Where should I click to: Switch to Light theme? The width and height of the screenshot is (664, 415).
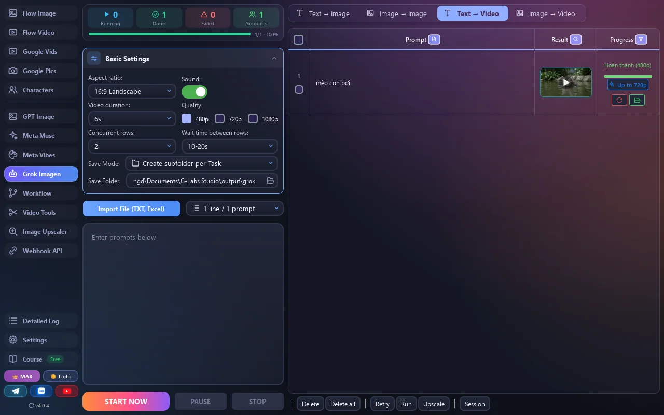tap(61, 377)
